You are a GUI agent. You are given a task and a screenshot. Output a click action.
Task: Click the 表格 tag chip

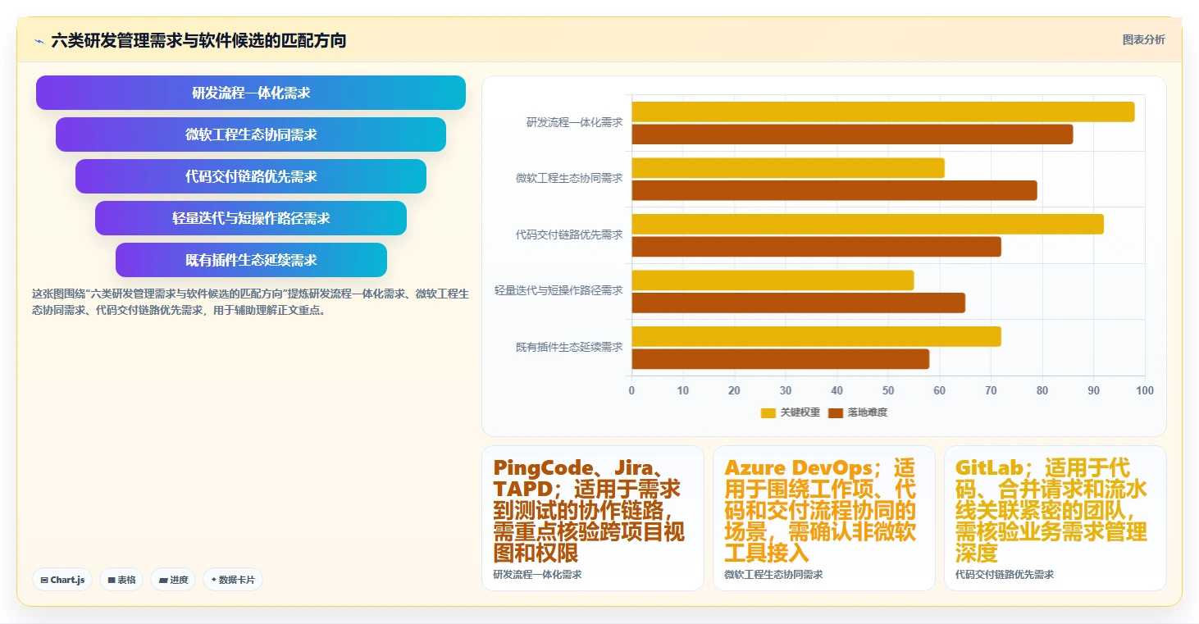(121, 580)
